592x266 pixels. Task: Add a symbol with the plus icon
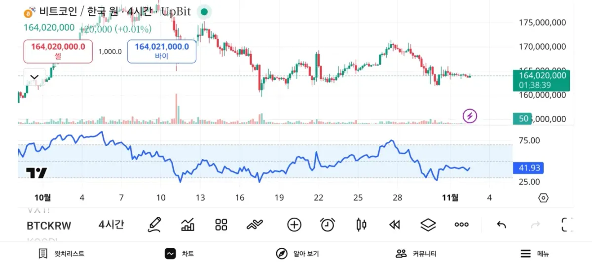(294, 225)
